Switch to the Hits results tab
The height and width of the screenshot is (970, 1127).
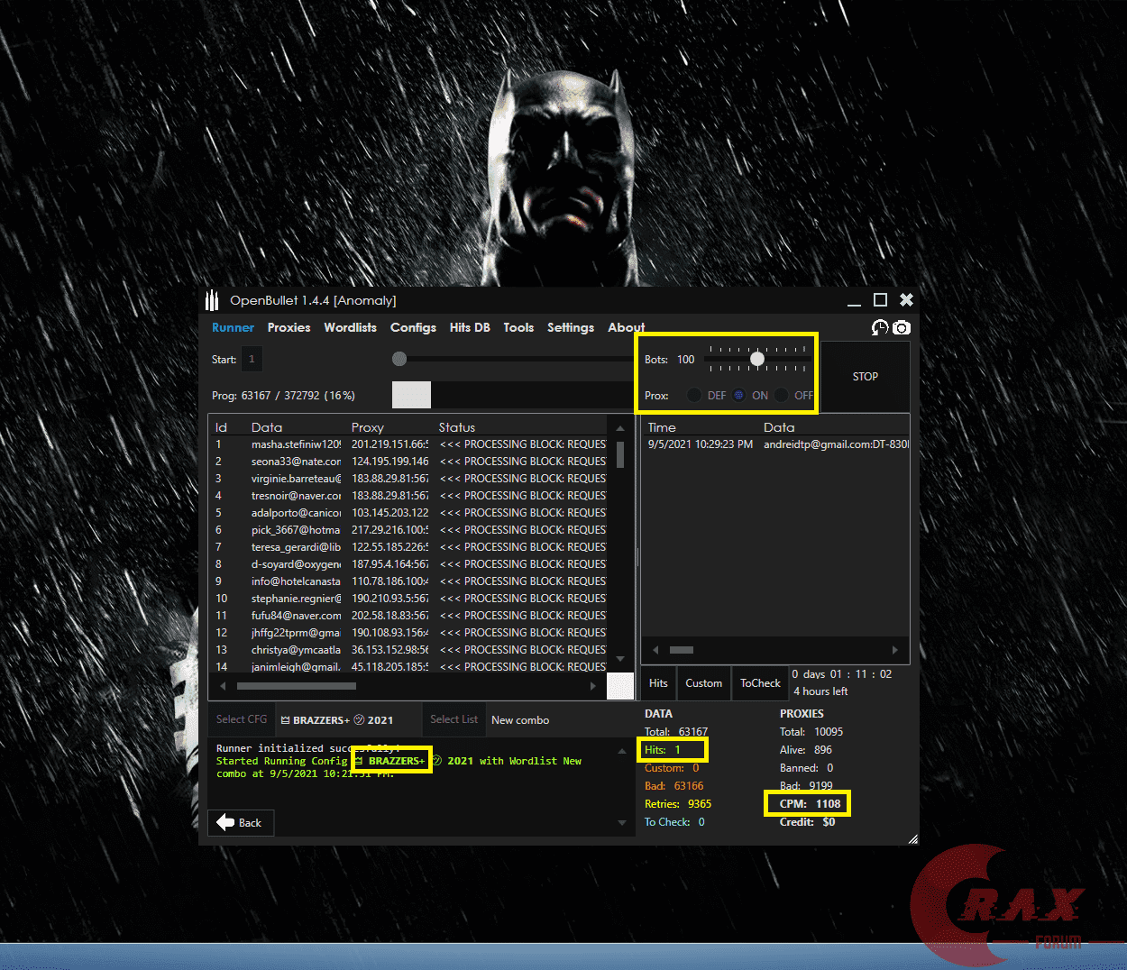coord(658,683)
